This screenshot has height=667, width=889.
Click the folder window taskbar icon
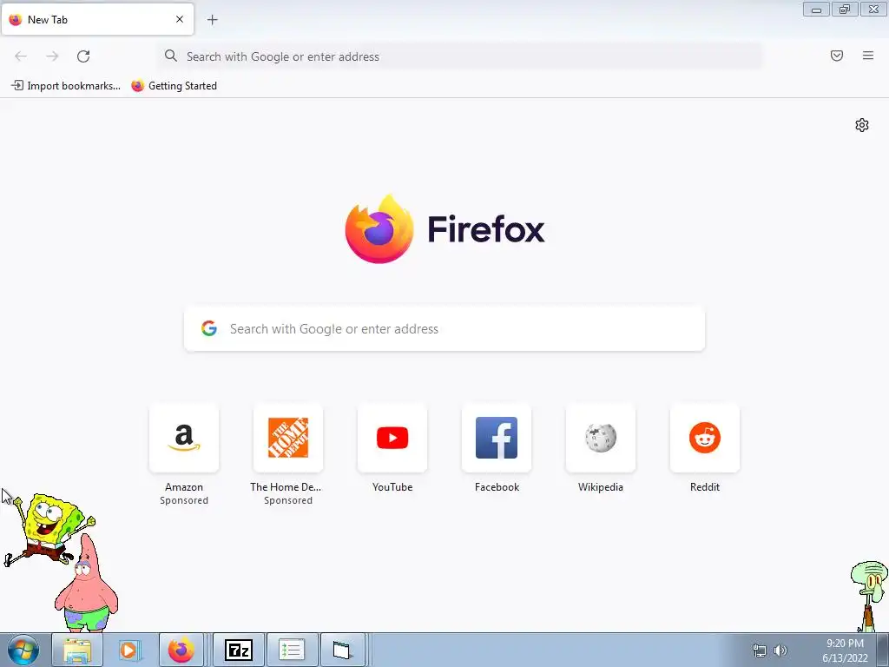click(342, 650)
